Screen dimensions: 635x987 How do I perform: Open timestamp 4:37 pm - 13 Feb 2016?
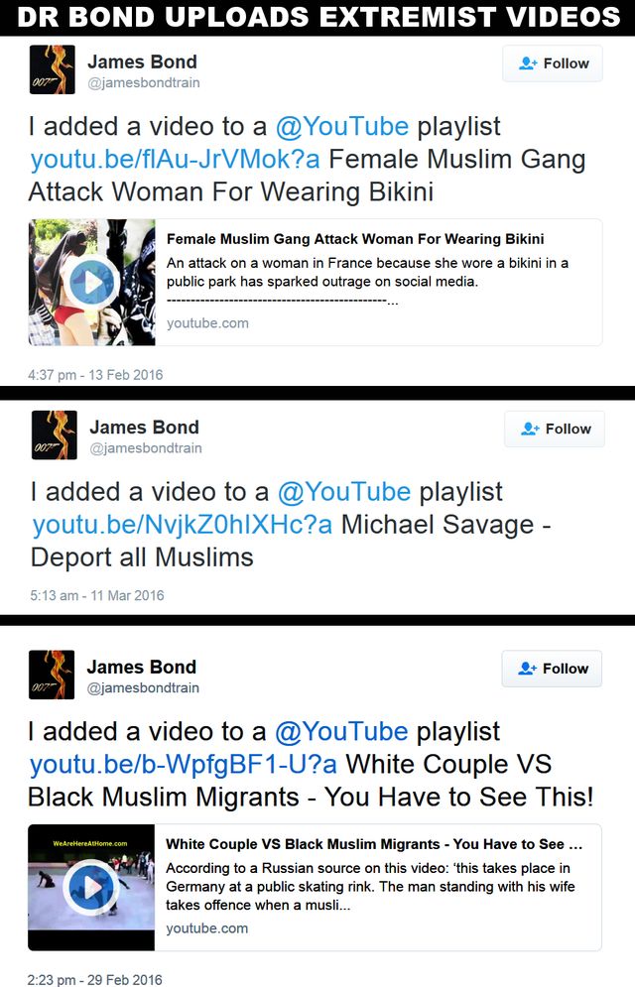[95, 375]
